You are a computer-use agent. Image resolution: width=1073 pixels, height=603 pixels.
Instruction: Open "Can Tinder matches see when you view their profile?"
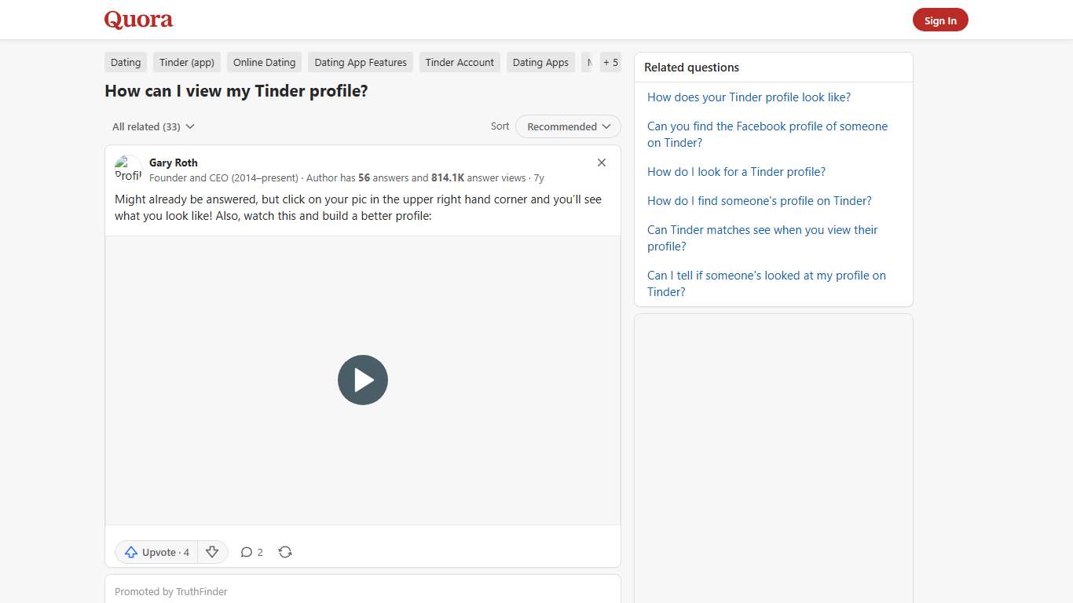(763, 238)
